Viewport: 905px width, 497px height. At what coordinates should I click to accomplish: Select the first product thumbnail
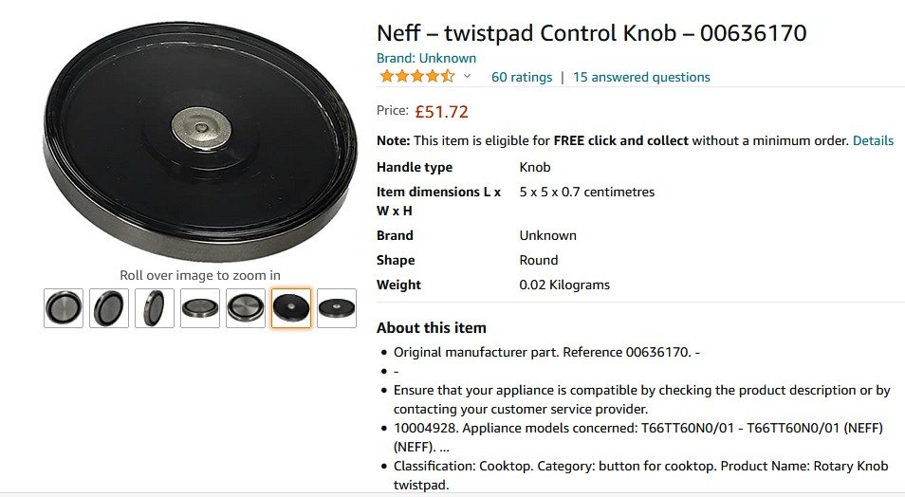point(64,308)
